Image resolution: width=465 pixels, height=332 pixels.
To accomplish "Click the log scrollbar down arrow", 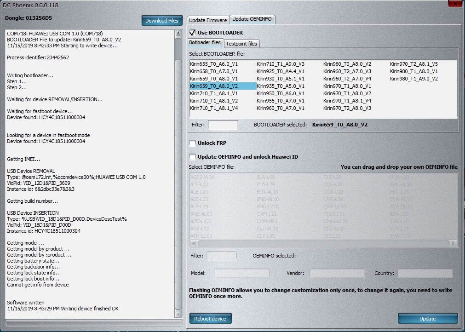I will coord(178,314).
